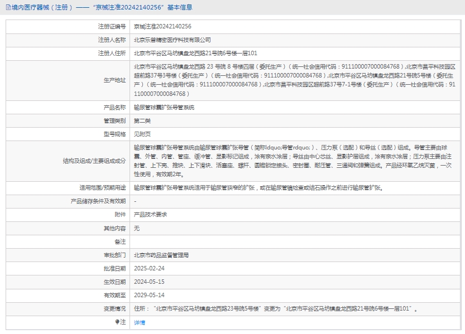Click the 见附页 model specification value
The height and width of the screenshot is (334, 465).
click(142, 134)
